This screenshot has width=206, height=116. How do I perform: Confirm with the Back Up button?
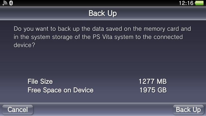click(188, 110)
